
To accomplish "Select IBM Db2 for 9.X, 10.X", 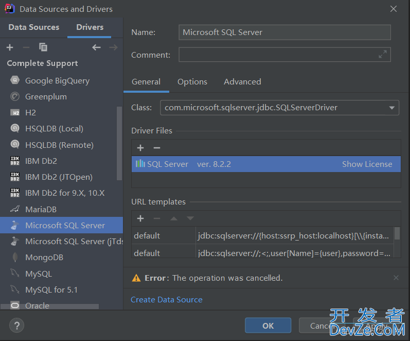I will click(61, 193).
